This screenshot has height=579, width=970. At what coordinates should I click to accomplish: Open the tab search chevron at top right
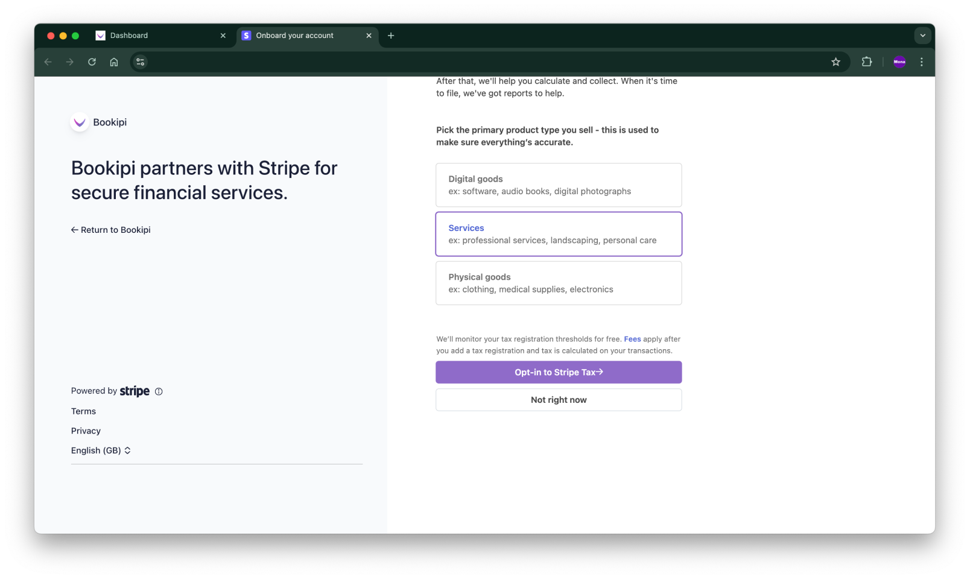(x=922, y=35)
